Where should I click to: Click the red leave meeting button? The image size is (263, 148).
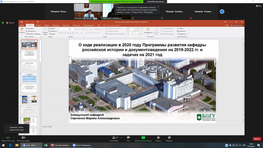click(x=257, y=139)
